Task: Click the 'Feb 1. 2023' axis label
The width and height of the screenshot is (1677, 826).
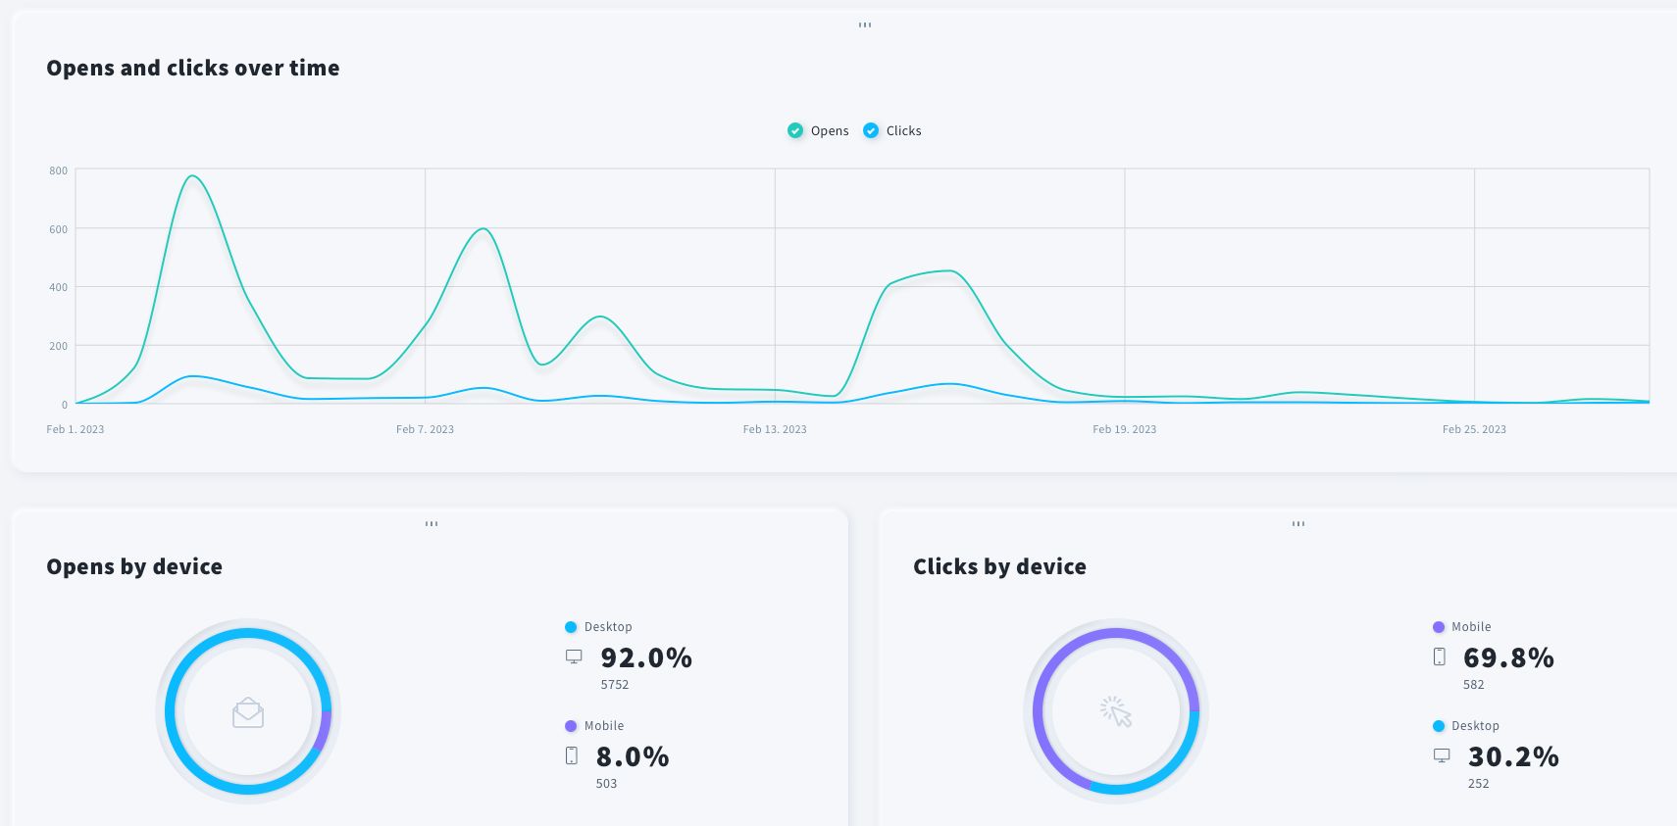Action: pyautogui.click(x=76, y=429)
